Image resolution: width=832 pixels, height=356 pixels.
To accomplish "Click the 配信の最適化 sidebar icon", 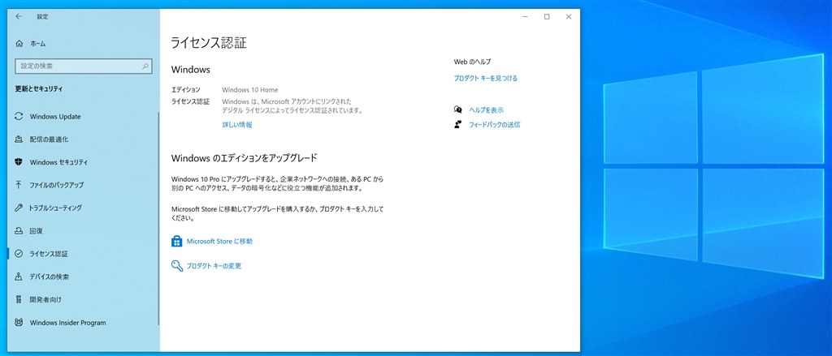I will [19, 139].
